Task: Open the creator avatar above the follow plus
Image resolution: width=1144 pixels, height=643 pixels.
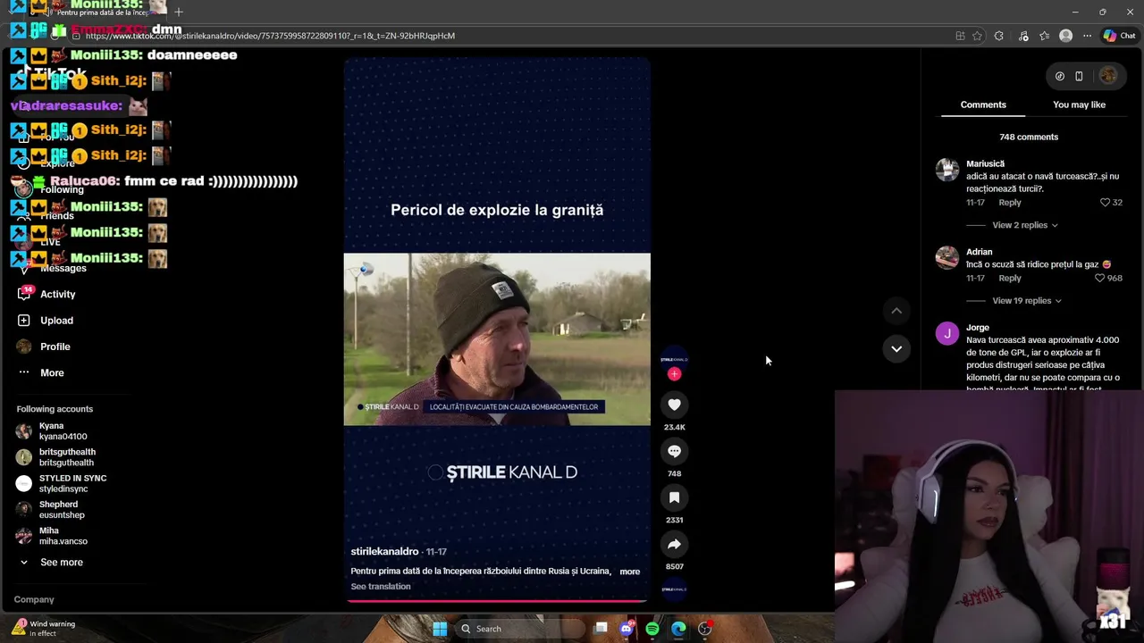Action: [674, 357]
